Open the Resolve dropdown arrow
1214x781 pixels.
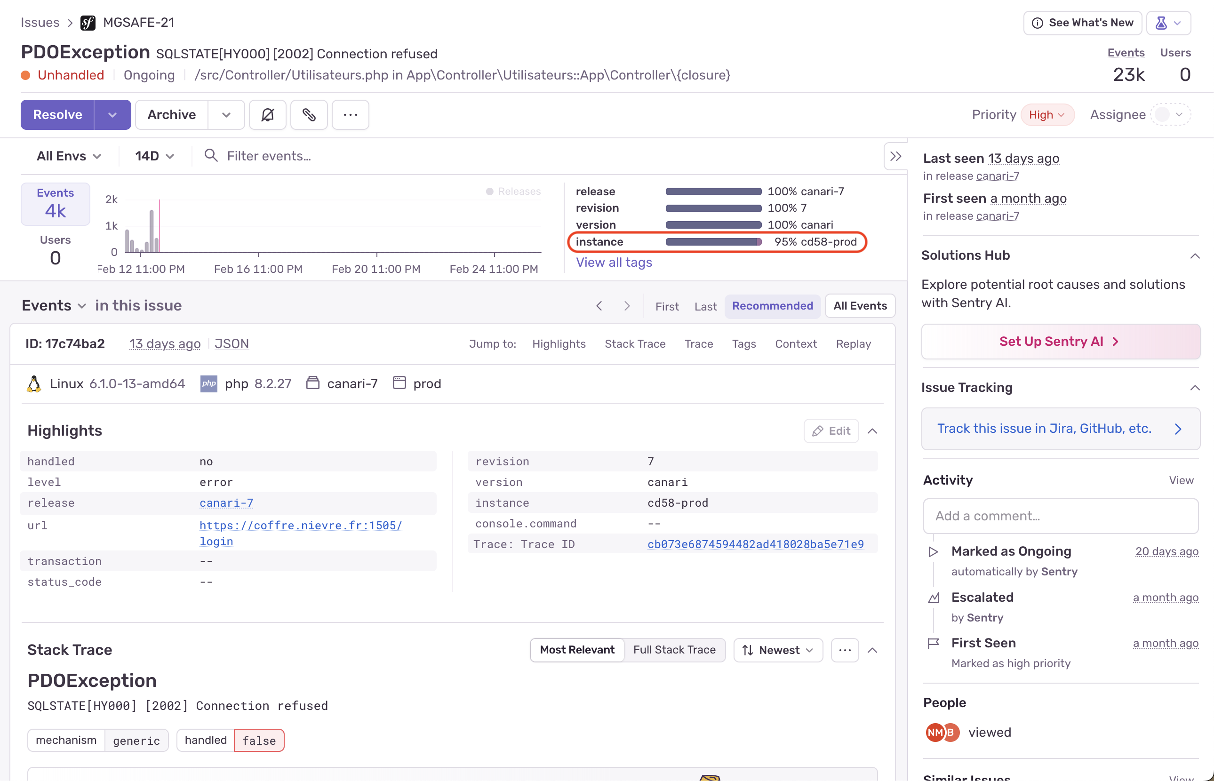pyautogui.click(x=112, y=115)
